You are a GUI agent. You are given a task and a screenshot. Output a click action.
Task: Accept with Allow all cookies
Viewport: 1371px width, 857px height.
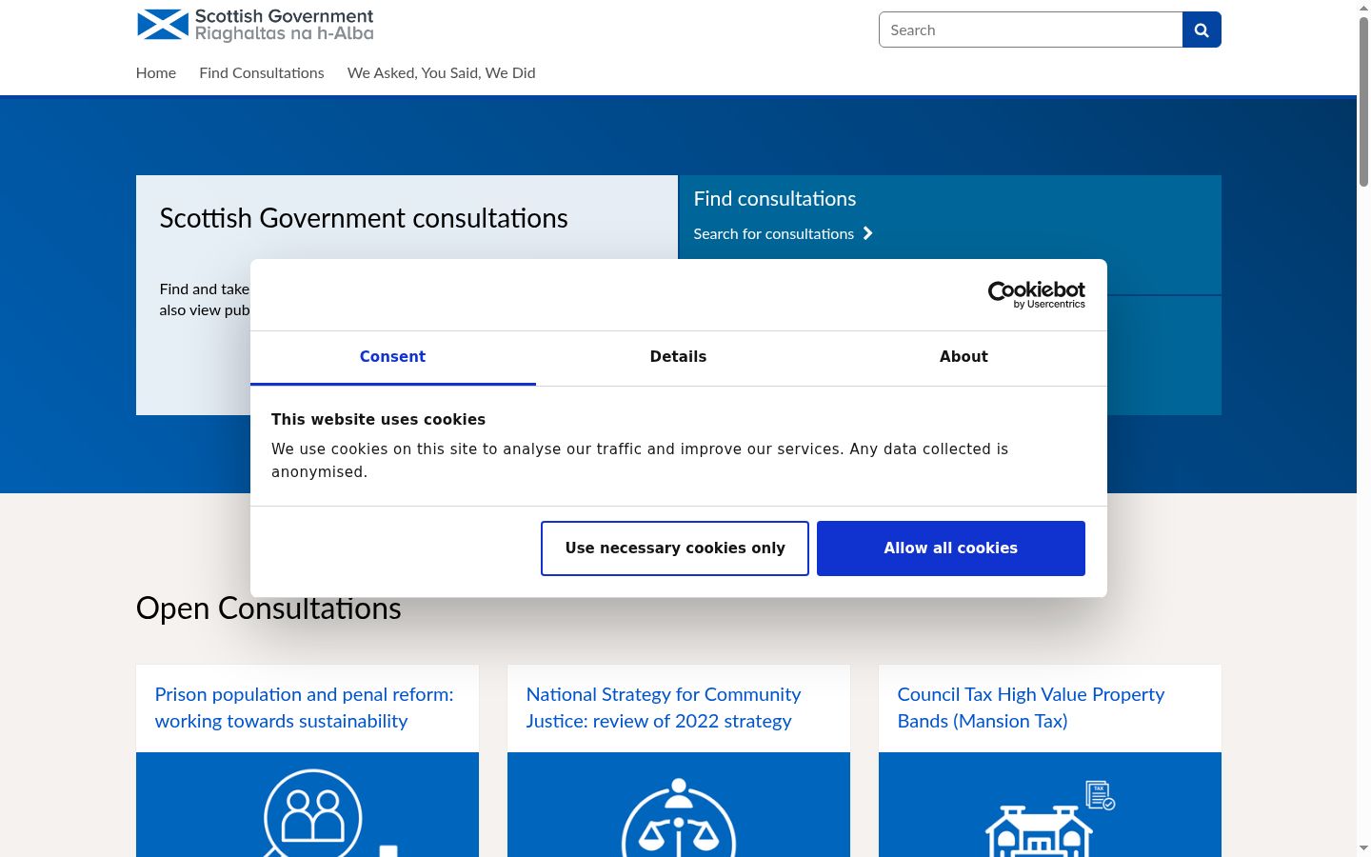(x=951, y=548)
